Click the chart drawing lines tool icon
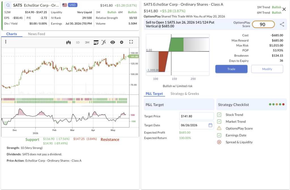290x190 pixels. click(x=96, y=42)
